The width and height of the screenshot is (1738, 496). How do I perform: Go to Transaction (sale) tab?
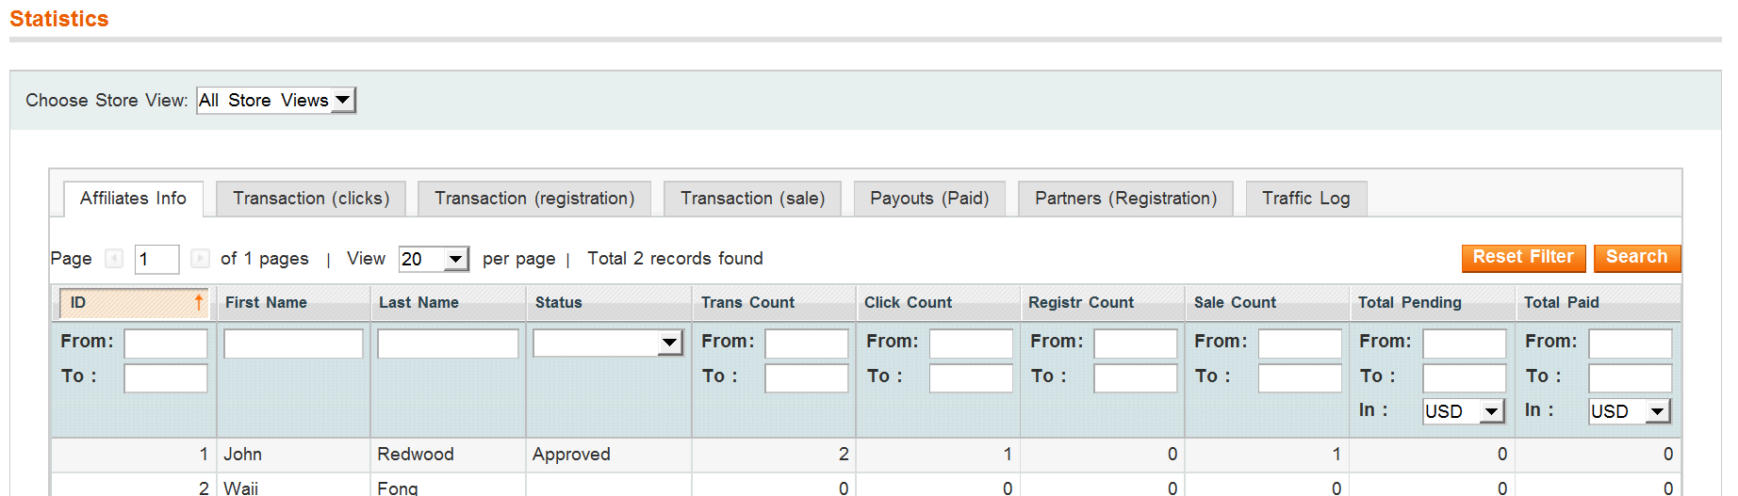point(752,199)
